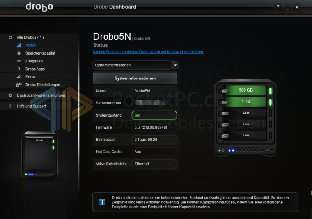Click Betriebszeit value 0 Tage: 00:26
This screenshot has width=312, height=219.
click(154, 140)
